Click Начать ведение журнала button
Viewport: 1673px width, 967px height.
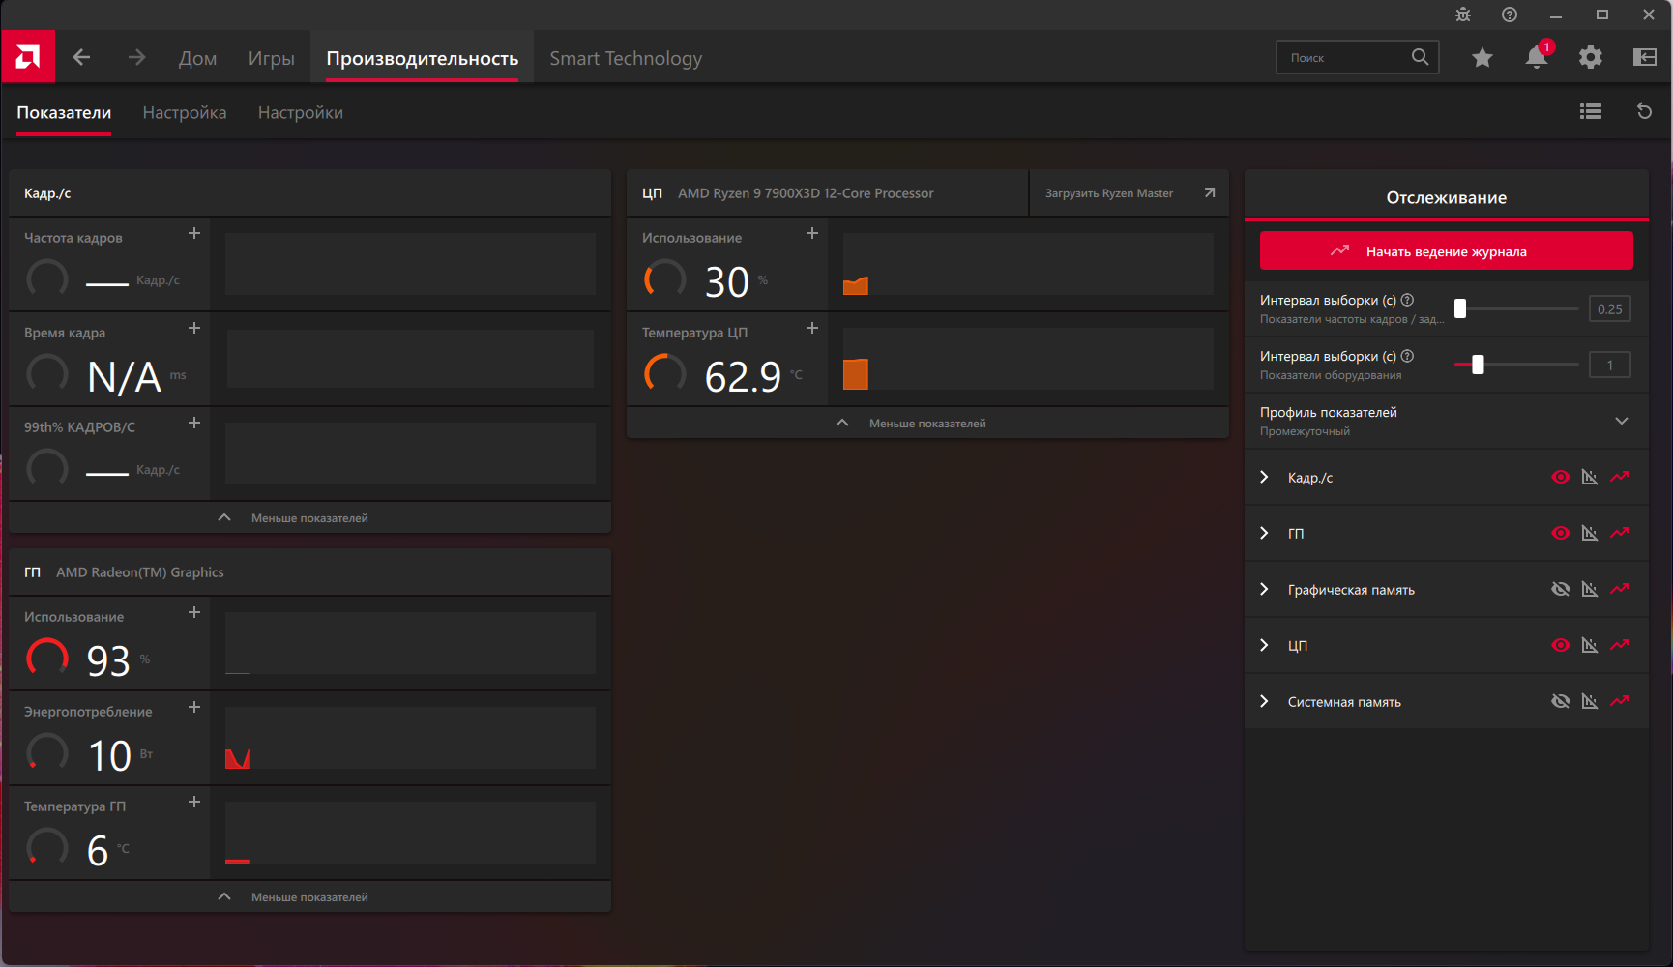point(1446,250)
